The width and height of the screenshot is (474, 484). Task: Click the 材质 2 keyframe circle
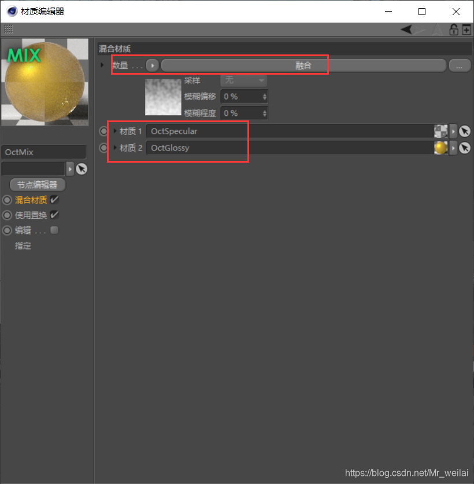tap(104, 148)
